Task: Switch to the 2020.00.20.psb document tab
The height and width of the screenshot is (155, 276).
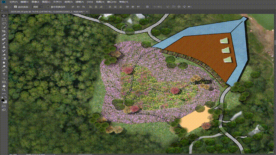Action: 47,12
